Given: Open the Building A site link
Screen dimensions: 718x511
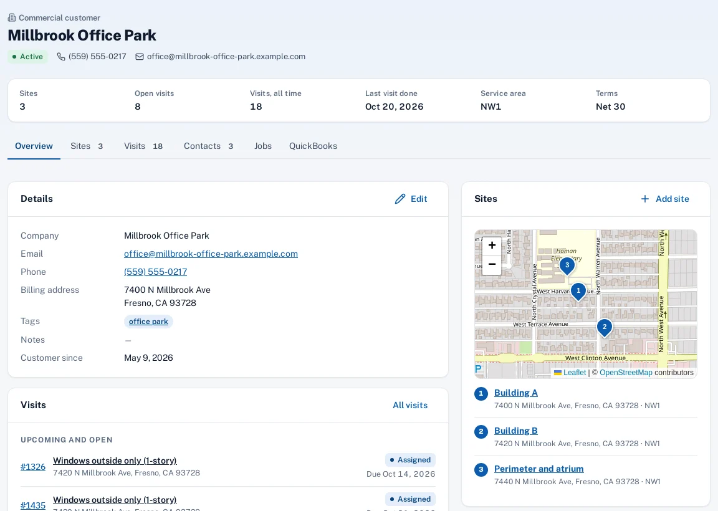Looking at the screenshot, I should coord(516,393).
